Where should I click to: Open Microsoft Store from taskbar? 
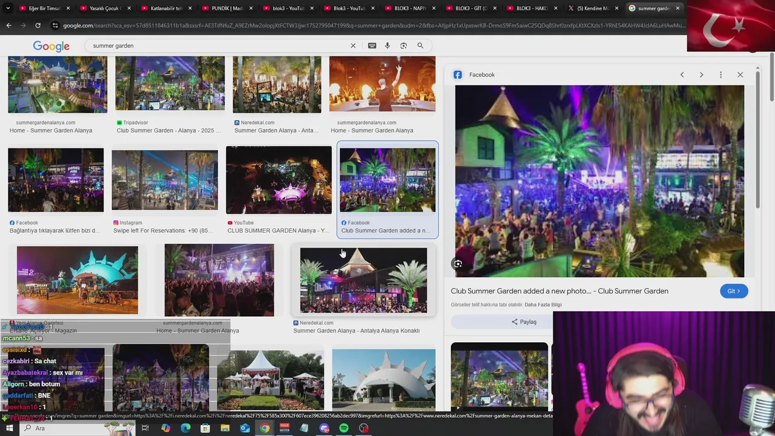click(205, 428)
